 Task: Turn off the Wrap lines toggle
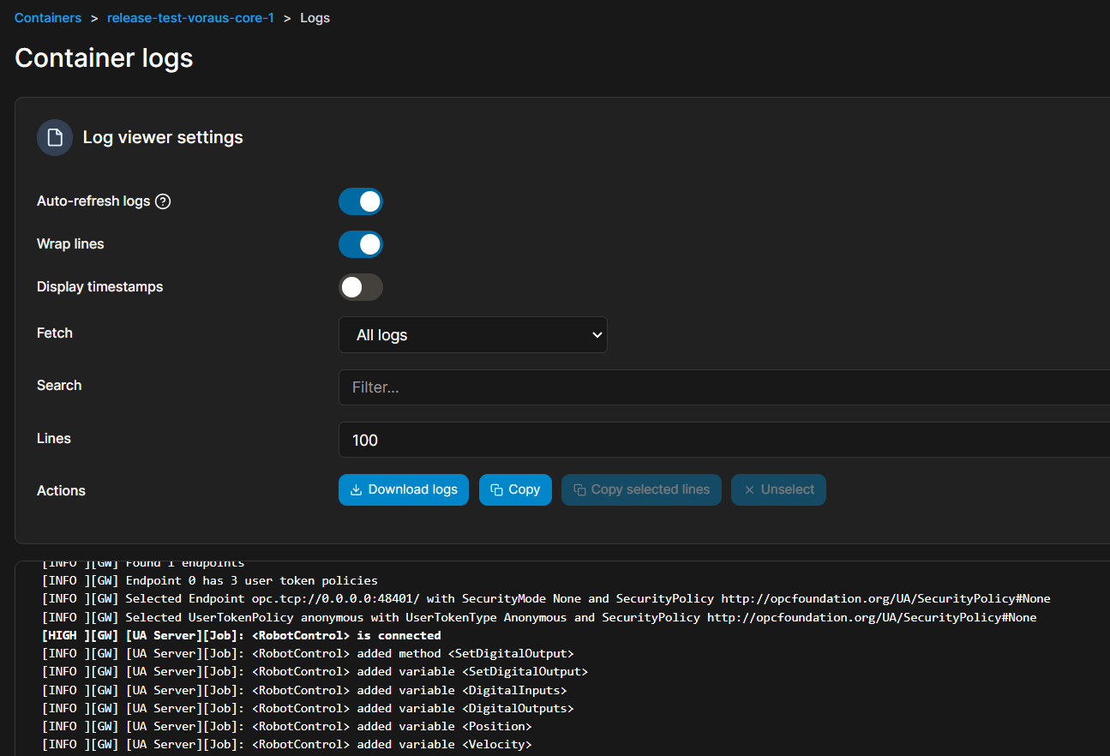[x=361, y=244]
